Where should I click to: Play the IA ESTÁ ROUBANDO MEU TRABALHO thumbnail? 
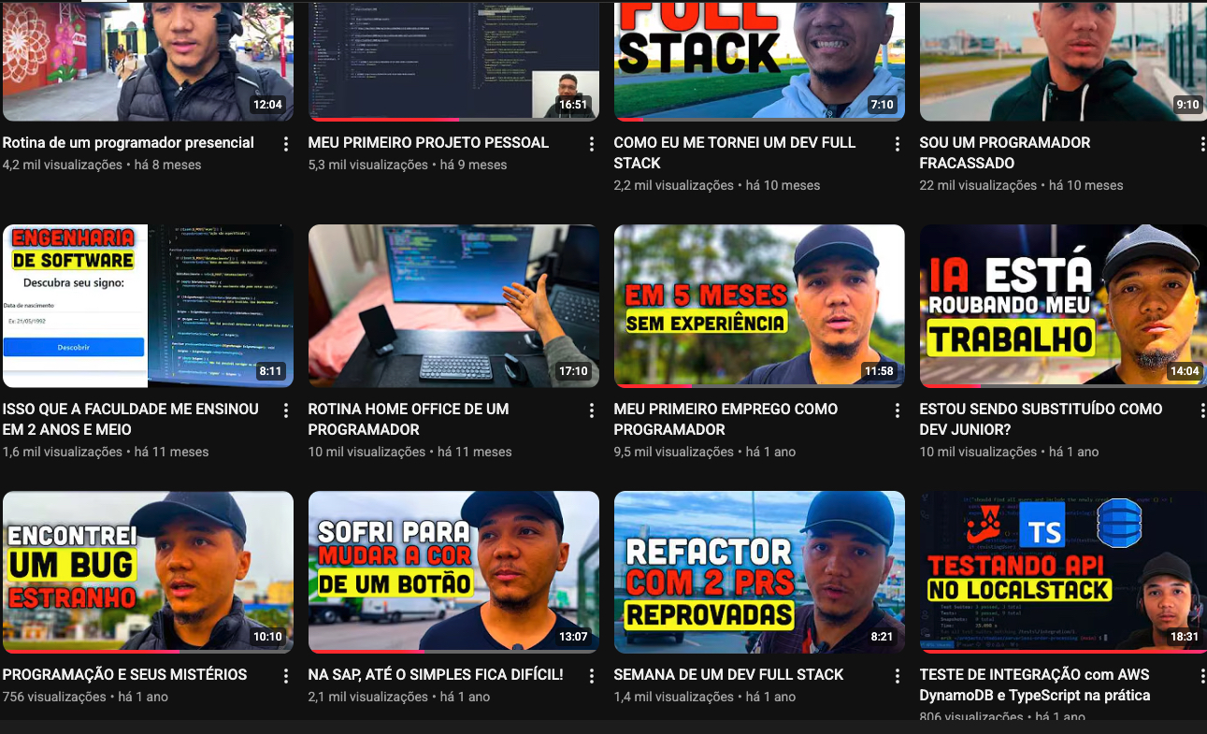[1063, 306]
